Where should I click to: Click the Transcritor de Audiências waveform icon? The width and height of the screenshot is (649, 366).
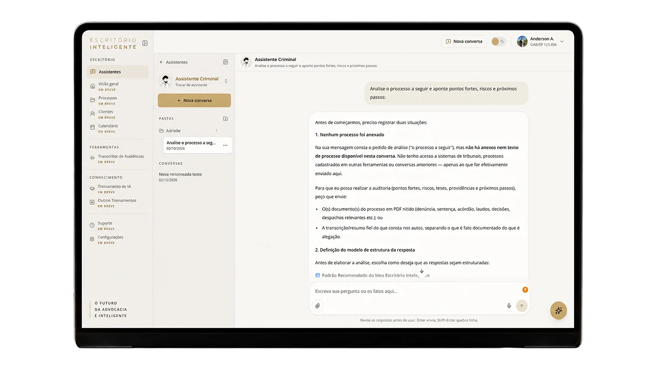click(x=93, y=158)
